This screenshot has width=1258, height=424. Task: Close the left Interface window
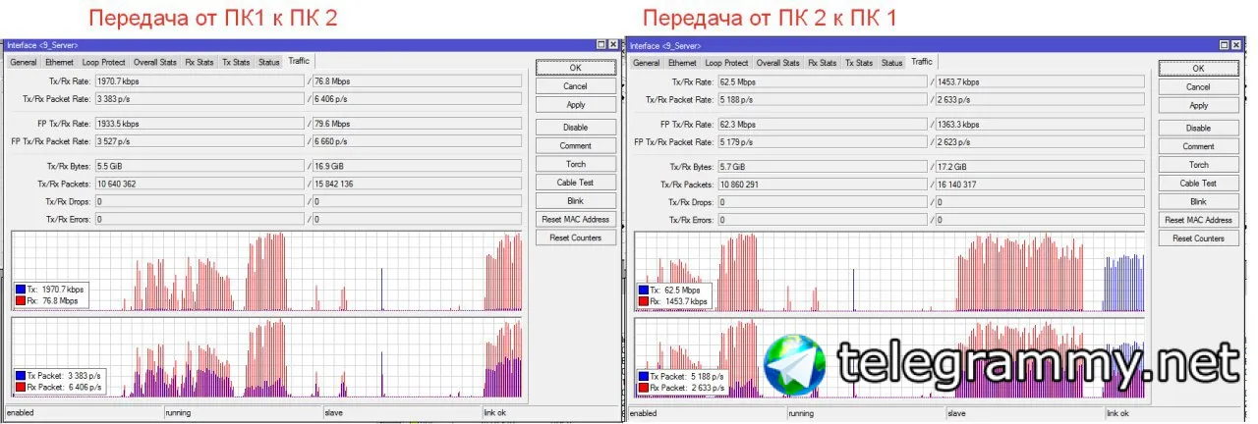pos(613,45)
